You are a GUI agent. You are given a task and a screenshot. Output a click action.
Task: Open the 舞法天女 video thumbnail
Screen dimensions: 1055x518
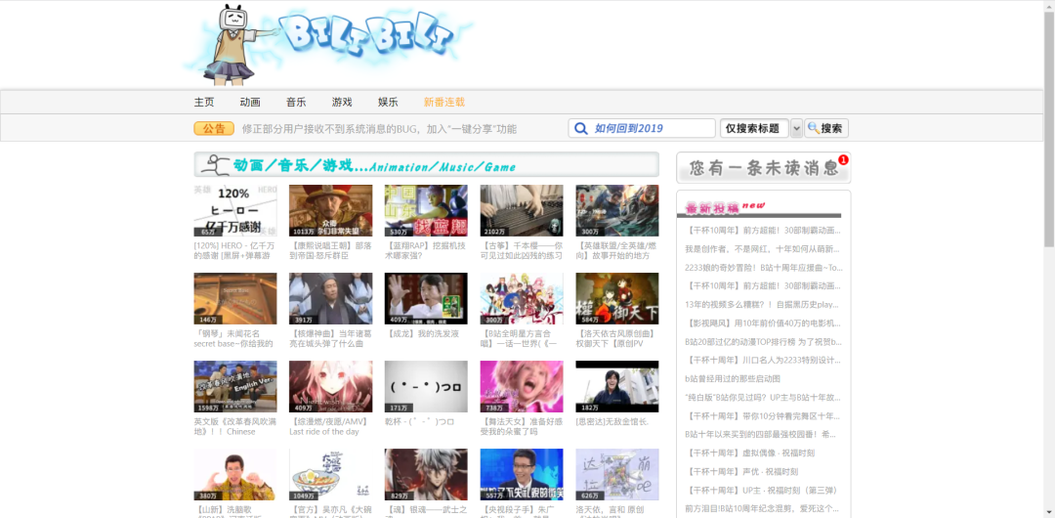(x=522, y=387)
